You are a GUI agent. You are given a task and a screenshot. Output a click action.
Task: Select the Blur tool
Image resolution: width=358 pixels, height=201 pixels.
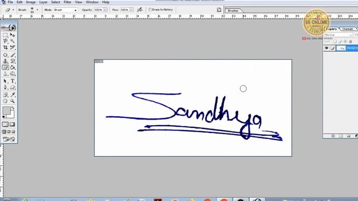(5, 74)
